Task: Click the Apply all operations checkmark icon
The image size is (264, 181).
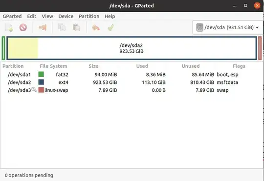Action: (x=111, y=28)
